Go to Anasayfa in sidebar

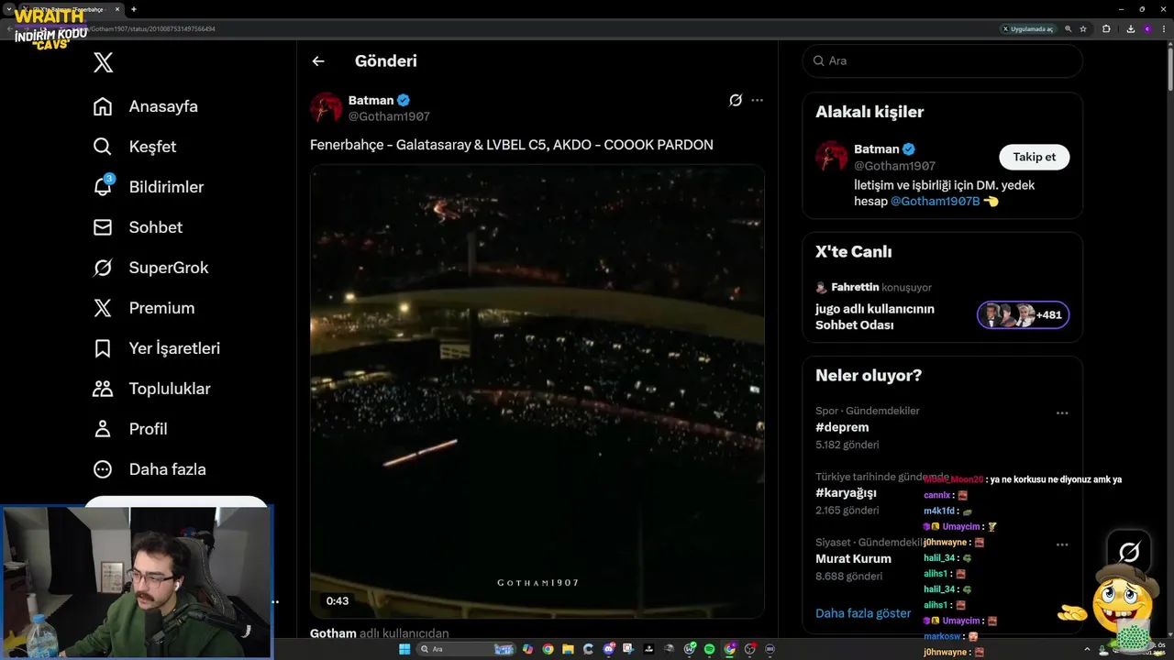pos(146,106)
